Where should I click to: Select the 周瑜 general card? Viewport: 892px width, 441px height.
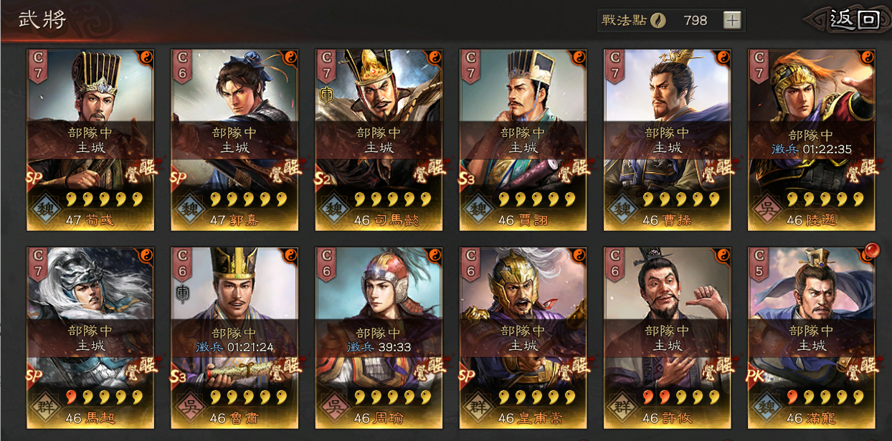[x=379, y=338]
